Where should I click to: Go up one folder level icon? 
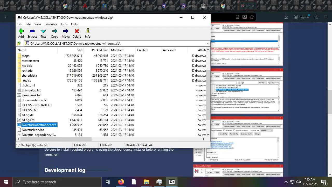(19, 44)
